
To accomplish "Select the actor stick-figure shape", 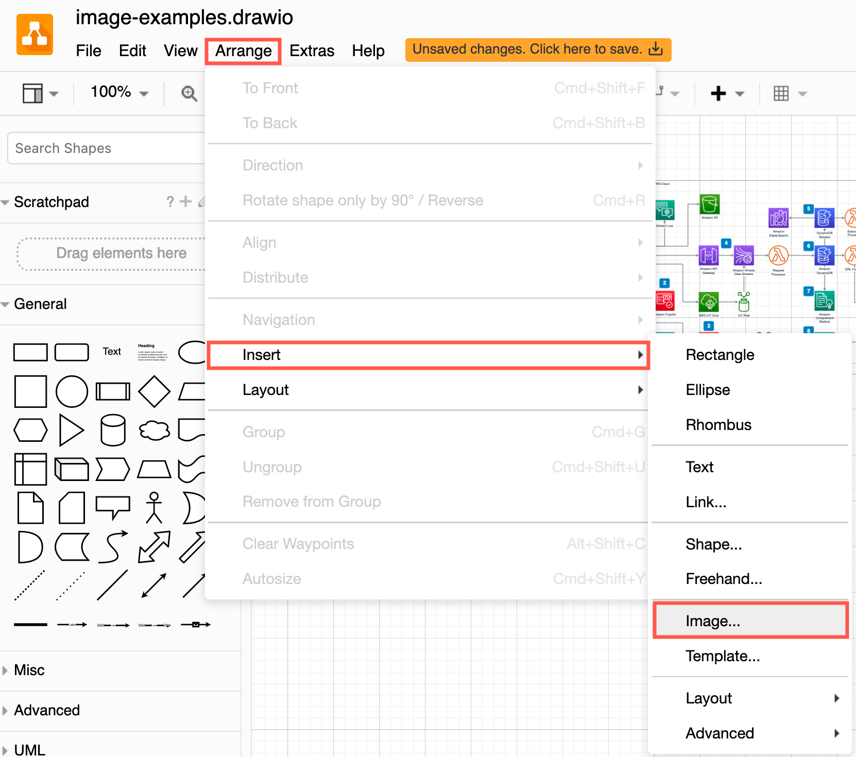I will (153, 508).
